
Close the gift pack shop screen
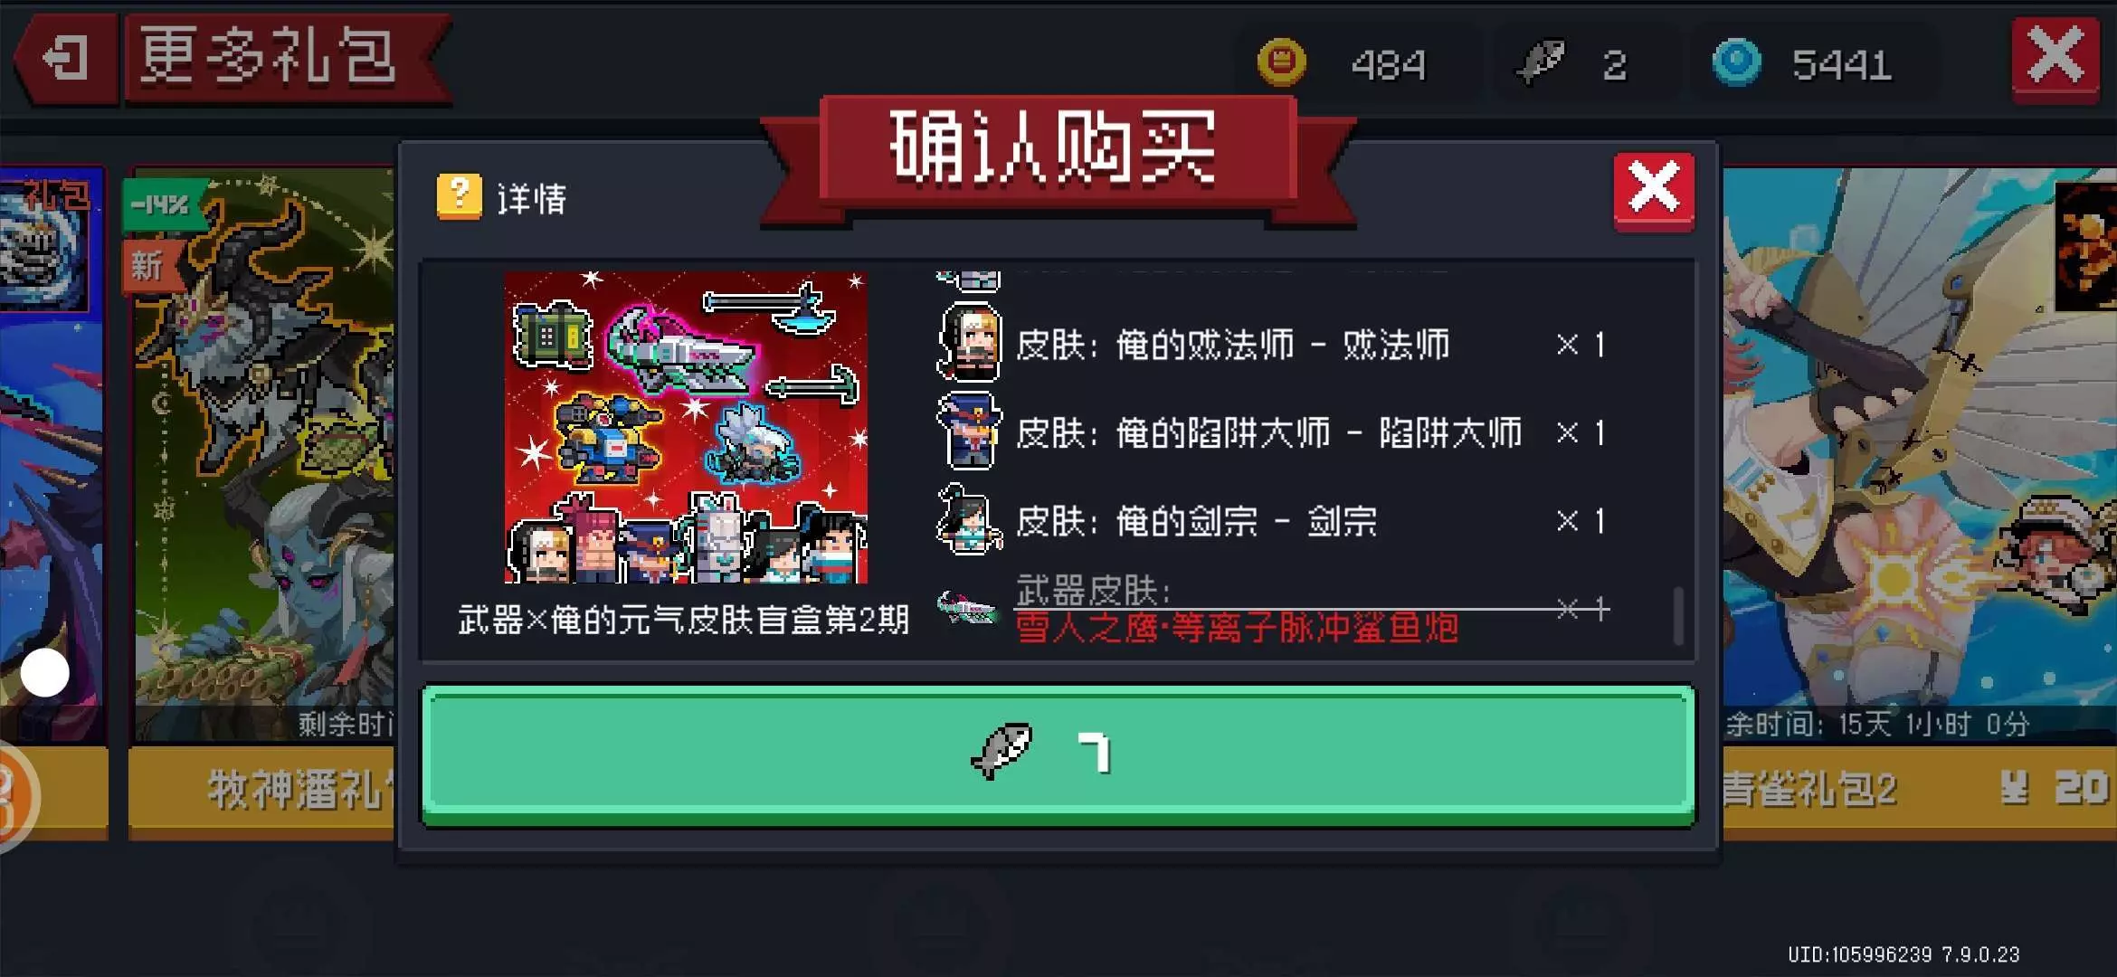[2055, 59]
